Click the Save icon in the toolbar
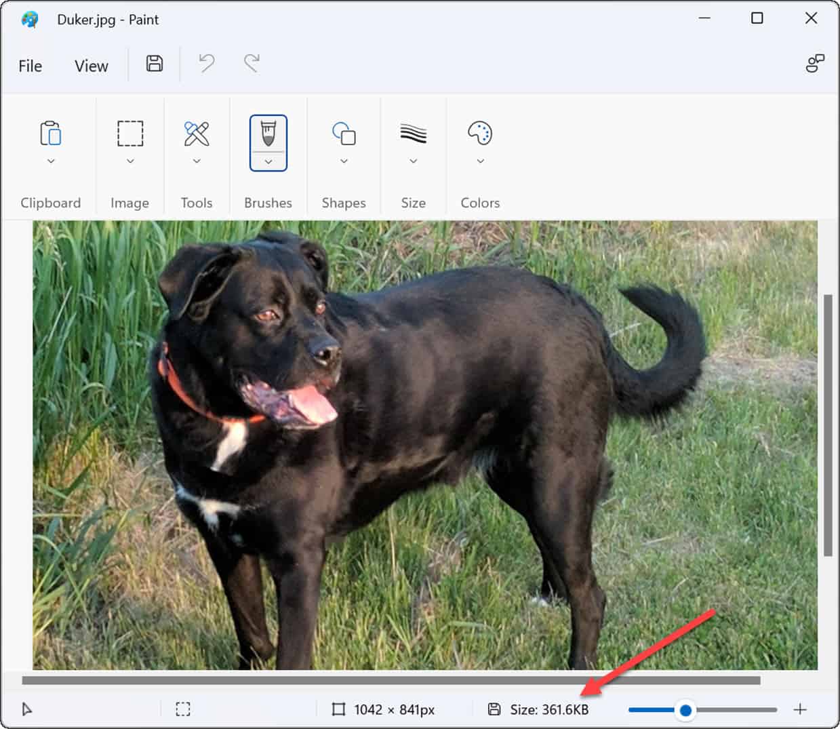Screen dimensions: 840x729 click(x=154, y=64)
